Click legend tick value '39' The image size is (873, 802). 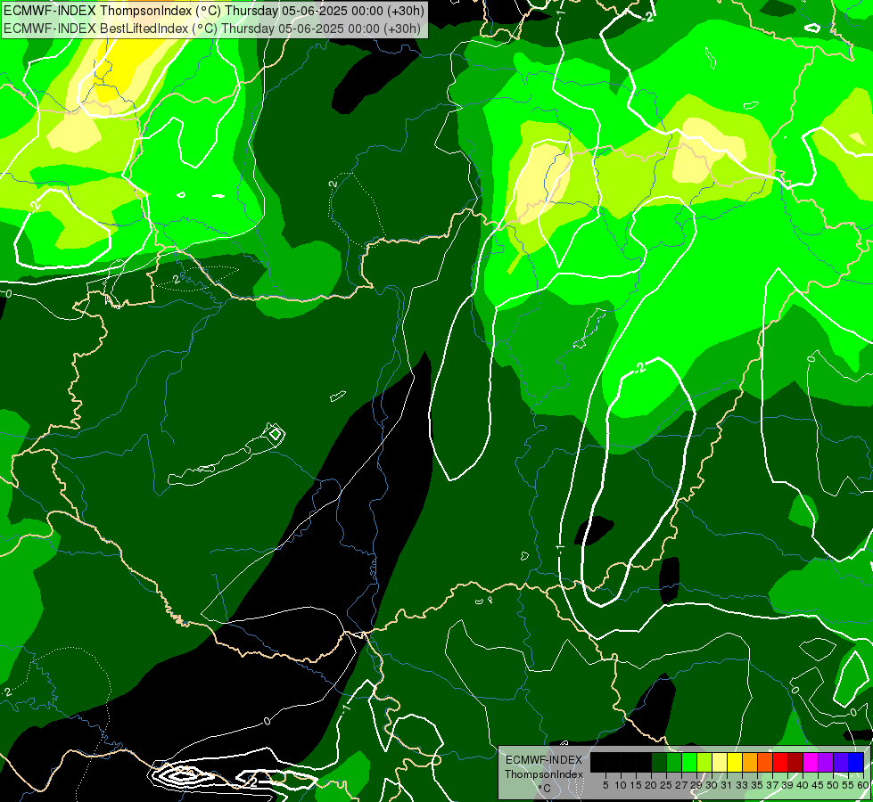tap(788, 785)
